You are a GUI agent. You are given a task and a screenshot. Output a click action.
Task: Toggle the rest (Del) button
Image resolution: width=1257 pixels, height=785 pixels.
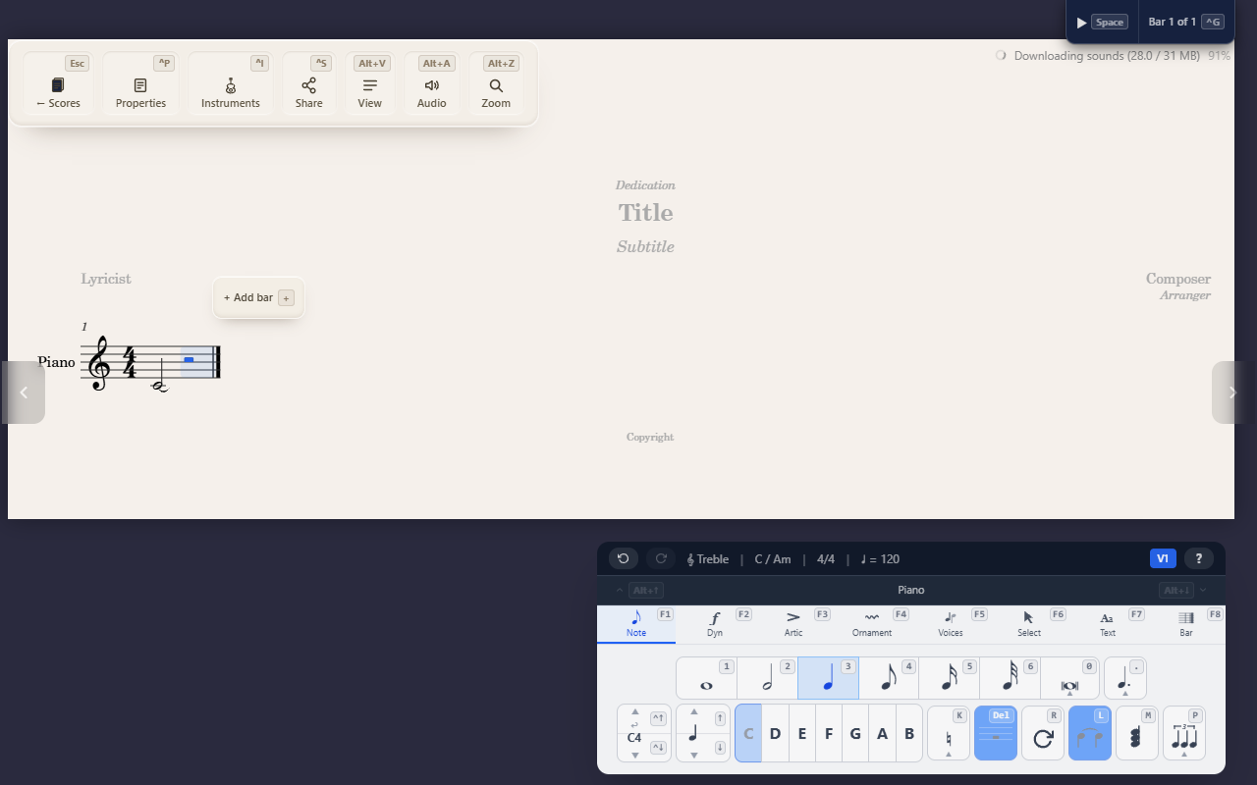(x=996, y=733)
